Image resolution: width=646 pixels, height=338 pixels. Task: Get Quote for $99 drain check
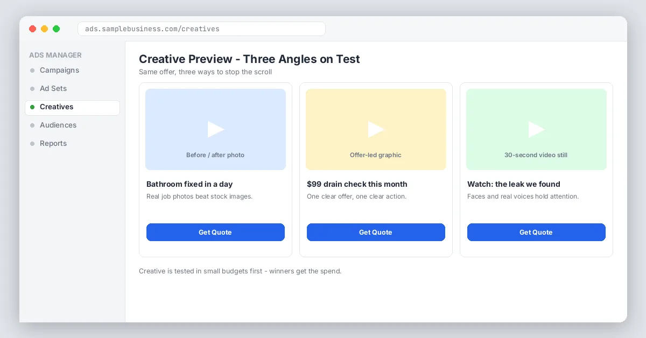click(376, 233)
